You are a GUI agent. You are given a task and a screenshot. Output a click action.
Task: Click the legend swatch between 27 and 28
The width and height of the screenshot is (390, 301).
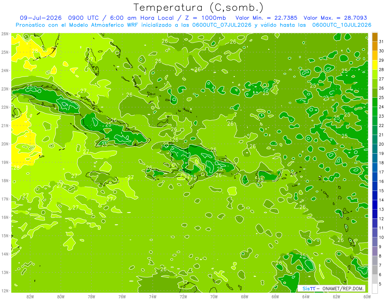tap(375, 74)
